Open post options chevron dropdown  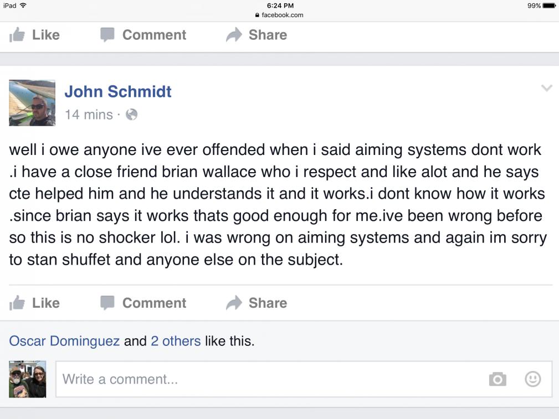click(546, 88)
